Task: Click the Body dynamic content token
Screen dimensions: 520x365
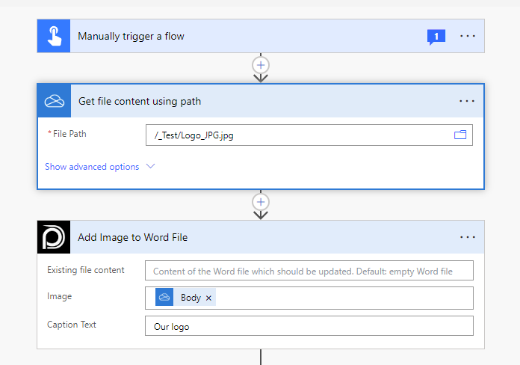Action: click(x=191, y=298)
